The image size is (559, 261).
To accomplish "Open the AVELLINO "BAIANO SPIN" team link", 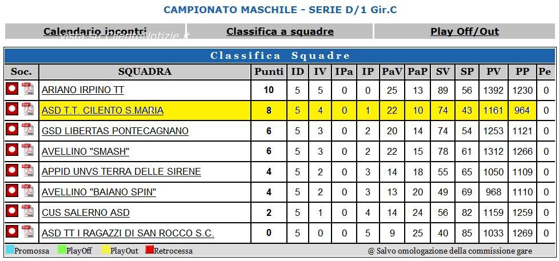I will click(99, 192).
